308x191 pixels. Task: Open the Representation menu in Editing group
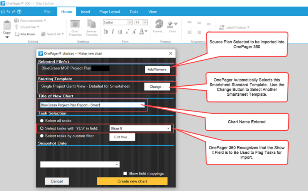tap(30, 21)
